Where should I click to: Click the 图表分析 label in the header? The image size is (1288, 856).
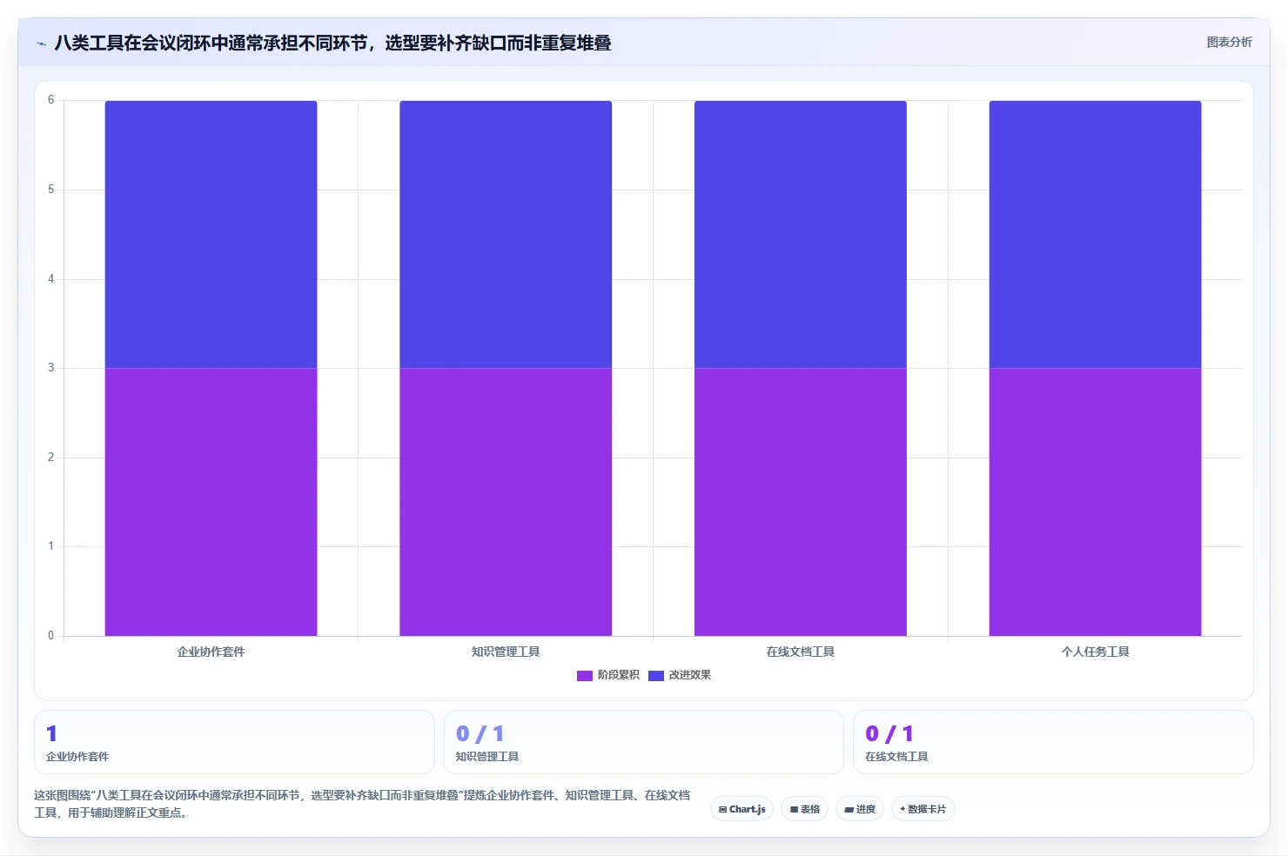point(1229,42)
